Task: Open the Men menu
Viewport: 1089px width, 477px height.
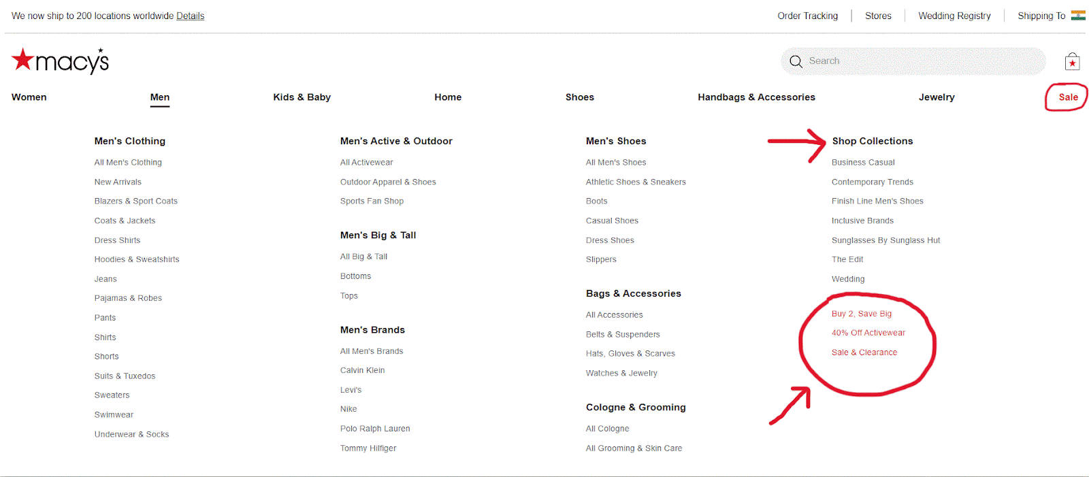Action: point(160,97)
